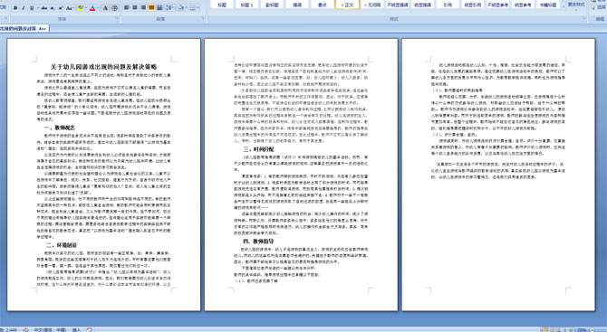Toggle justified alignment
This screenshot has height=332, width=607.
(151, 8)
